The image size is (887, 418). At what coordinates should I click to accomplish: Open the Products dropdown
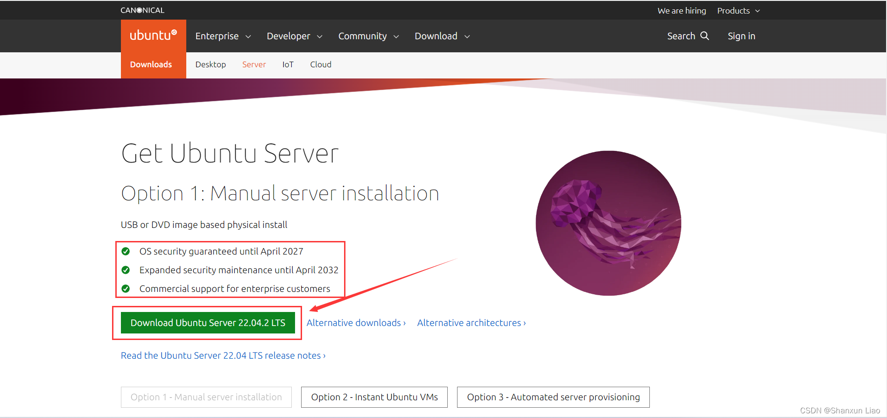(739, 11)
